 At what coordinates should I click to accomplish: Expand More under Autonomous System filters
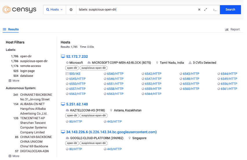click(14, 156)
